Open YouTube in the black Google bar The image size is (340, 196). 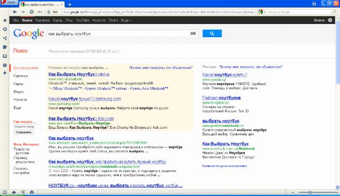click(83, 20)
